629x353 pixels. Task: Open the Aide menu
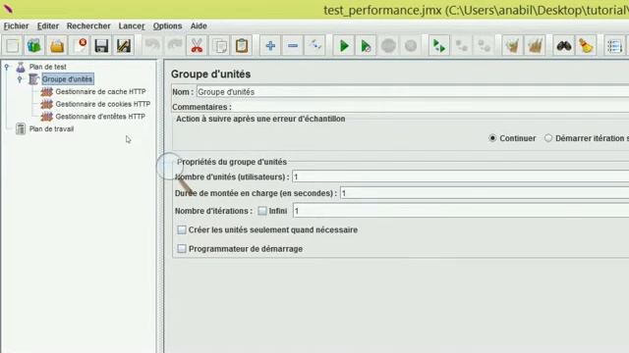pyautogui.click(x=199, y=26)
